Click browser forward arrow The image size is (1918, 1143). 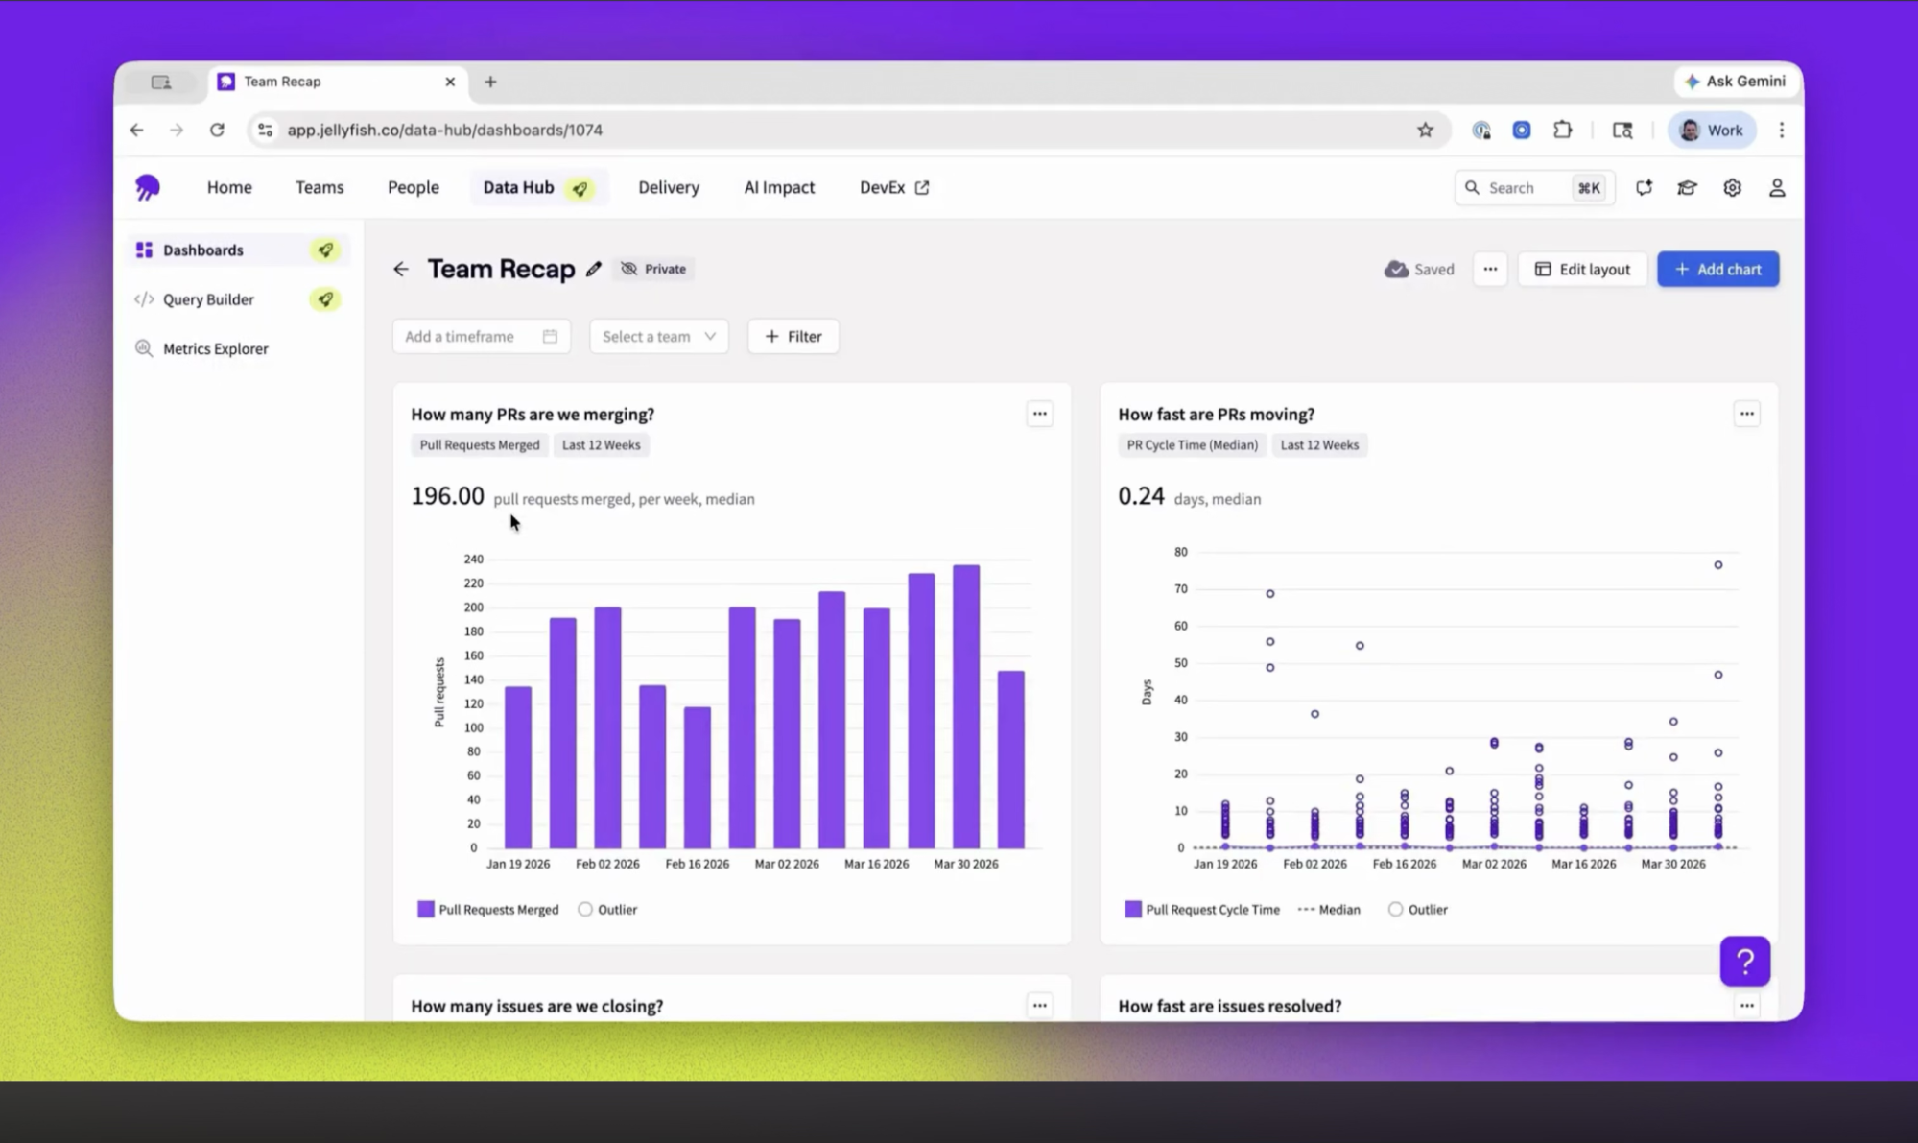point(177,130)
